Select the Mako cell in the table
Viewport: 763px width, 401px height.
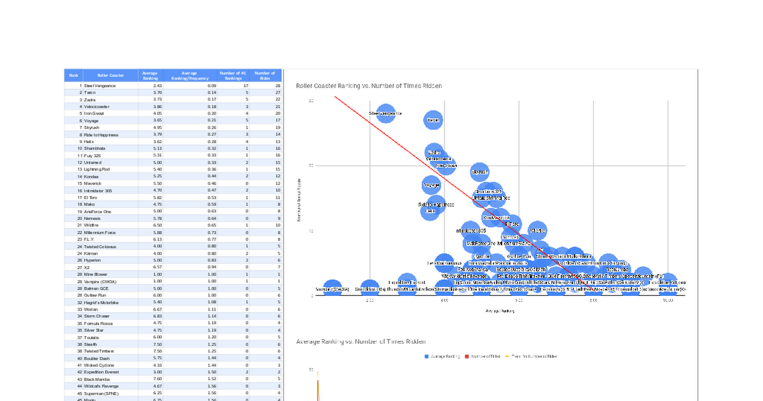click(109, 204)
